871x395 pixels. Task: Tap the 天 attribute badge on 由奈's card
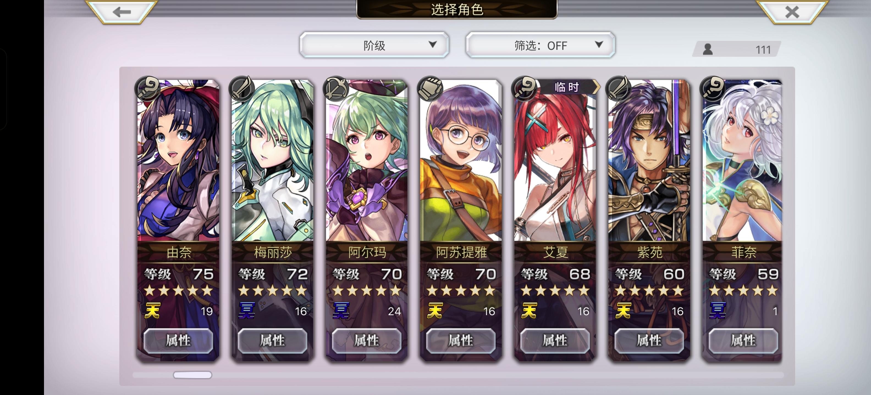coord(152,310)
